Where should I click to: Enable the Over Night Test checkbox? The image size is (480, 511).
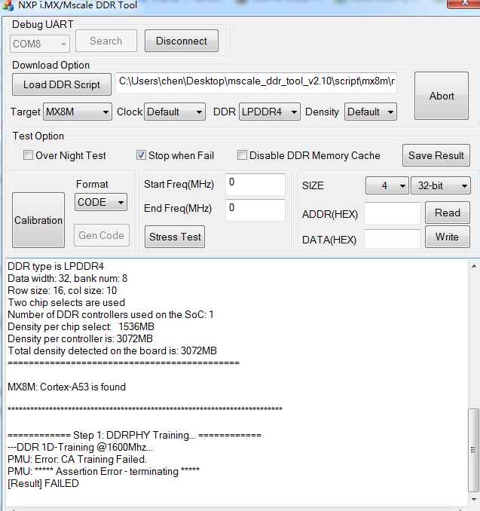(x=29, y=155)
